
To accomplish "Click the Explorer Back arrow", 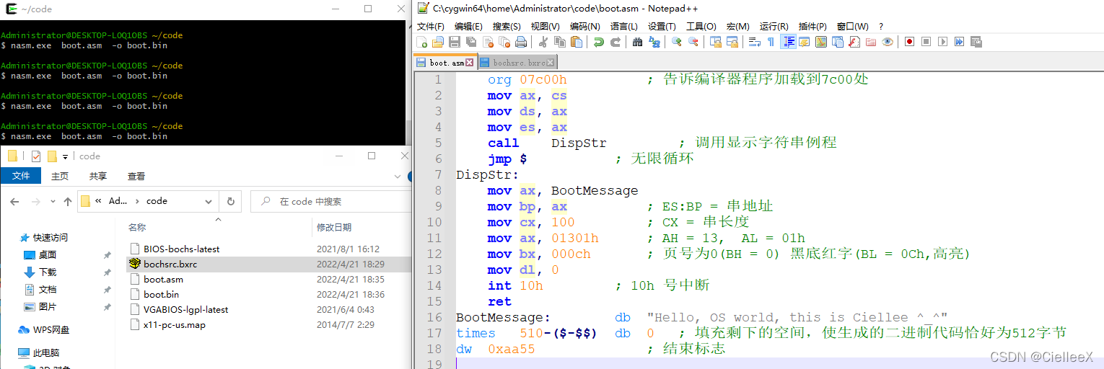I will [x=14, y=202].
